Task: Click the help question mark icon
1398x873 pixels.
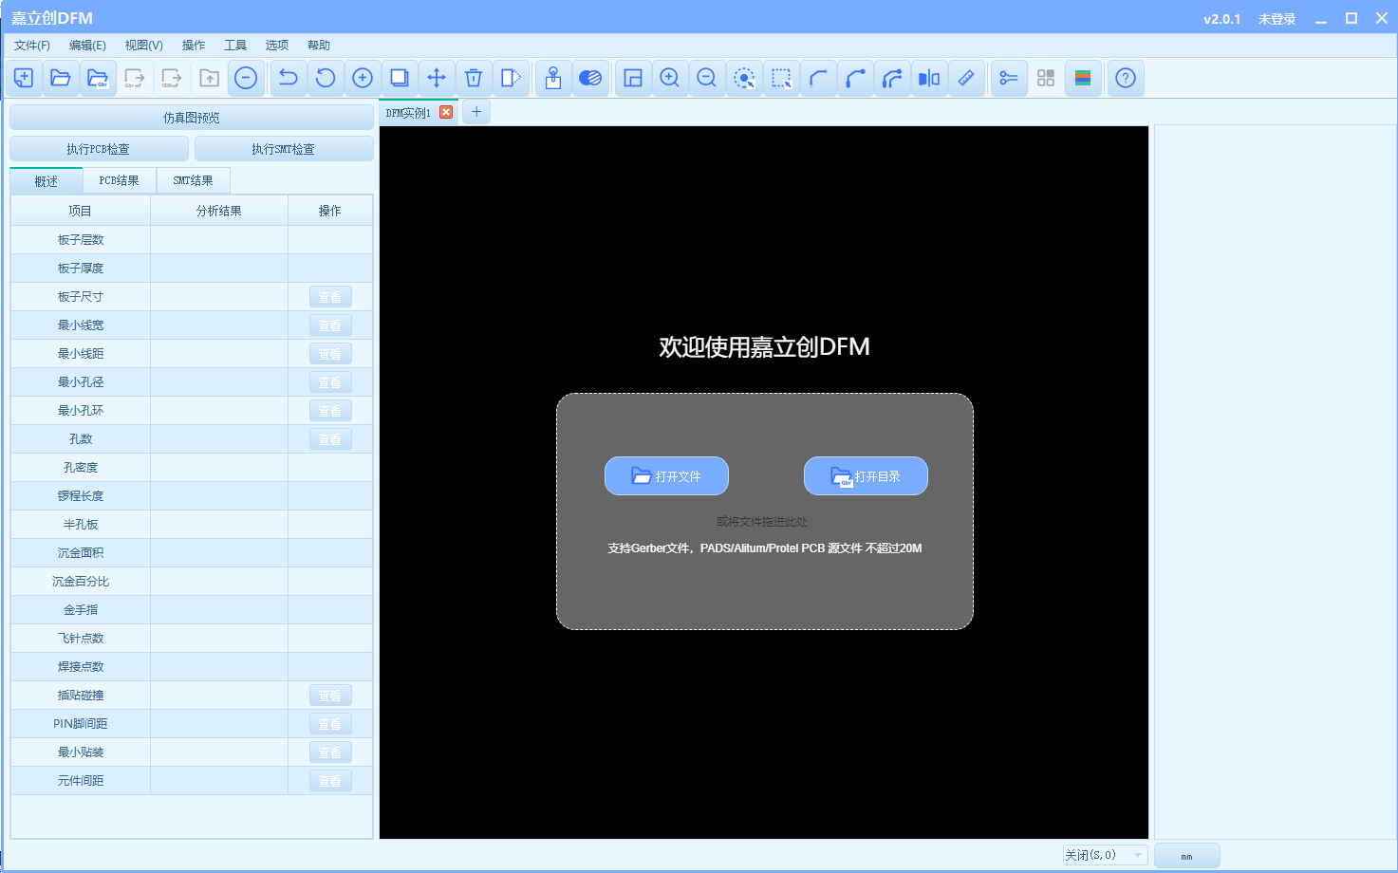Action: tap(1126, 78)
